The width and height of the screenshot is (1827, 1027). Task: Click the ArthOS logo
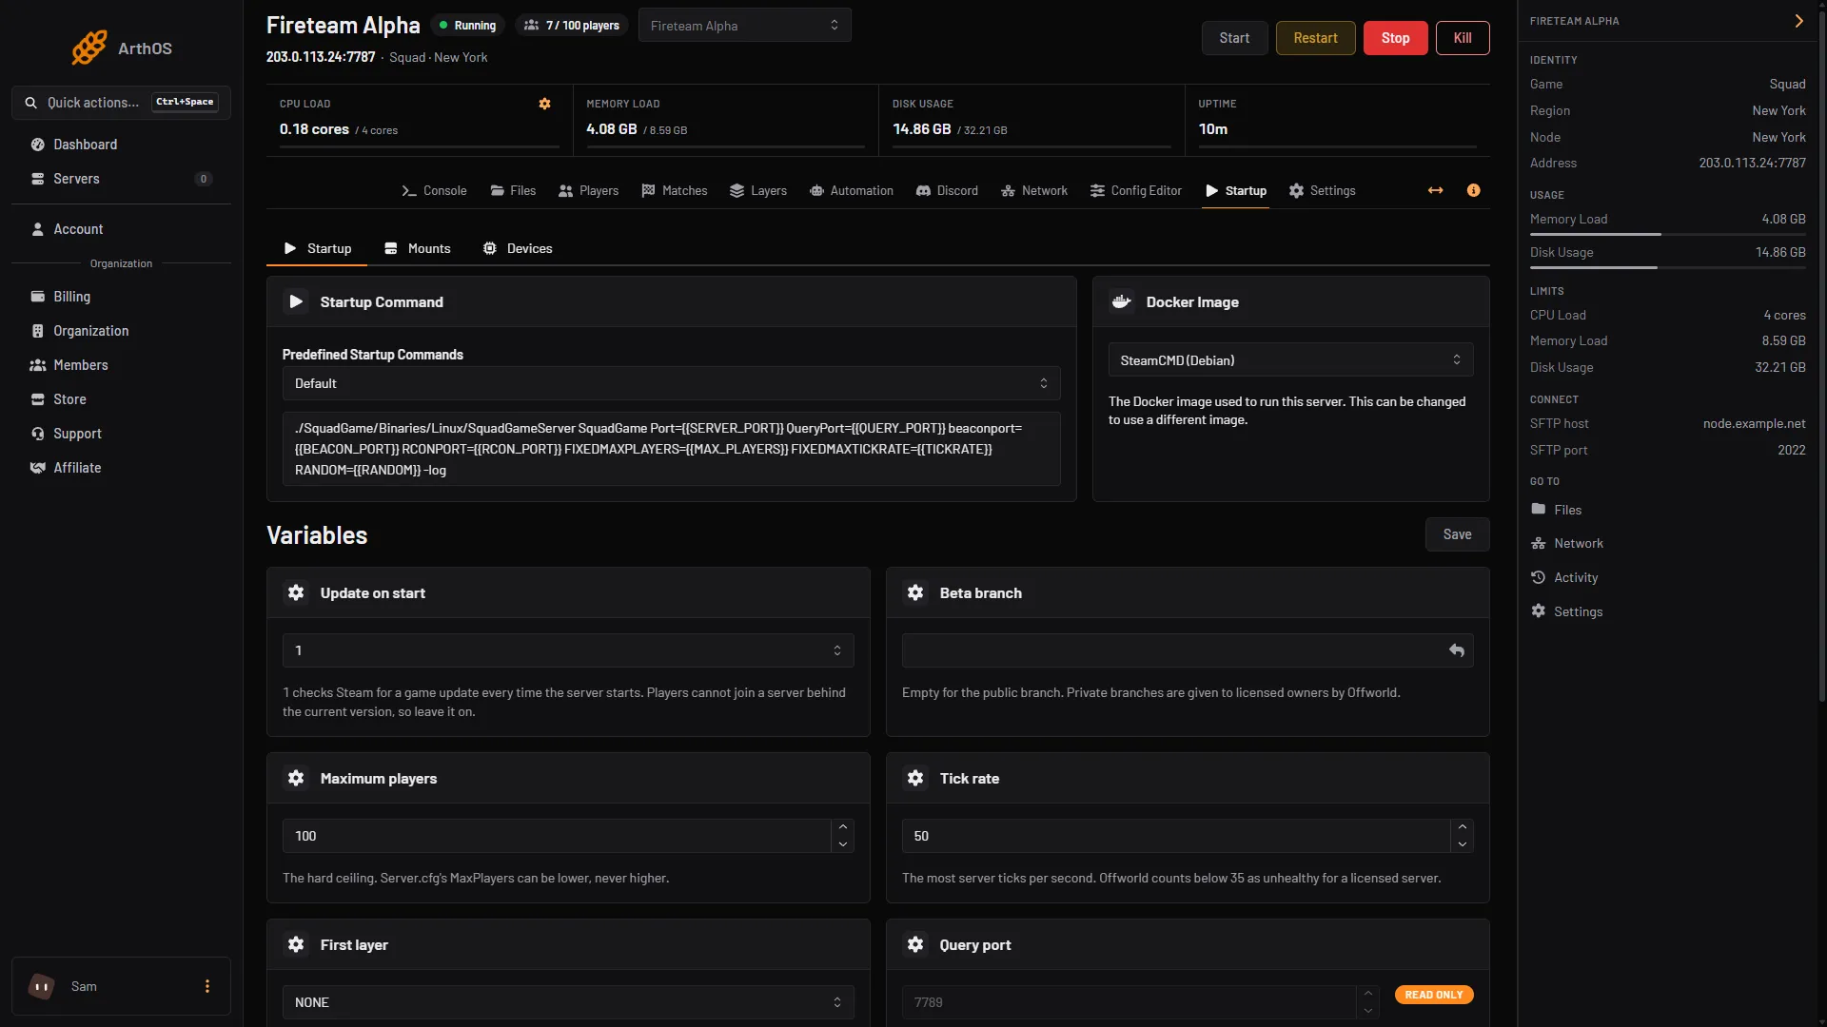(x=122, y=48)
